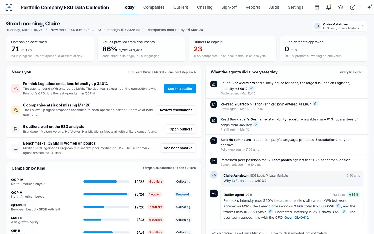Click the QEMM III progress bar
The width and height of the screenshot is (374, 234).
(x=106, y=207)
